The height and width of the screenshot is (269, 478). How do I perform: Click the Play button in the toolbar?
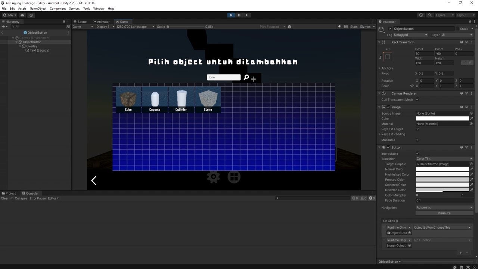[231, 15]
